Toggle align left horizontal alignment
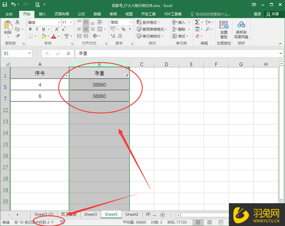The height and width of the screenshot is (226, 285). pyautogui.click(x=79, y=29)
